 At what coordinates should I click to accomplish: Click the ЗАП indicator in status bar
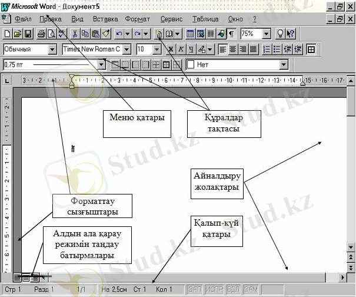pyautogui.click(x=195, y=289)
